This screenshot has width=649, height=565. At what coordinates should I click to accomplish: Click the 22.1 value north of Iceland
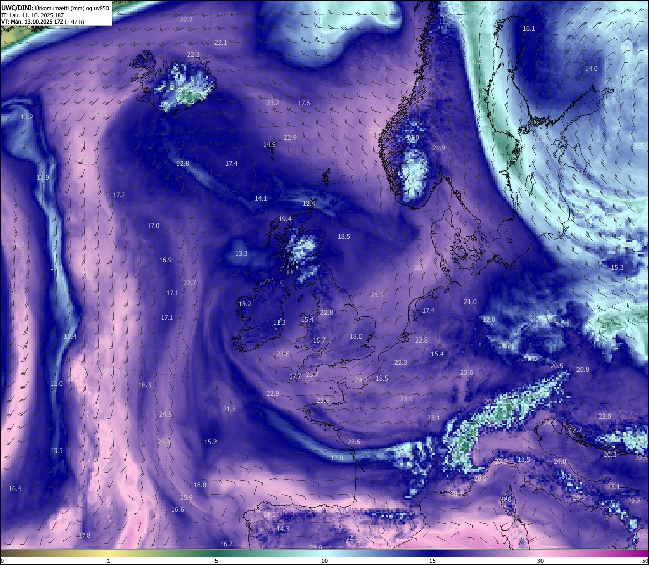pos(221,43)
